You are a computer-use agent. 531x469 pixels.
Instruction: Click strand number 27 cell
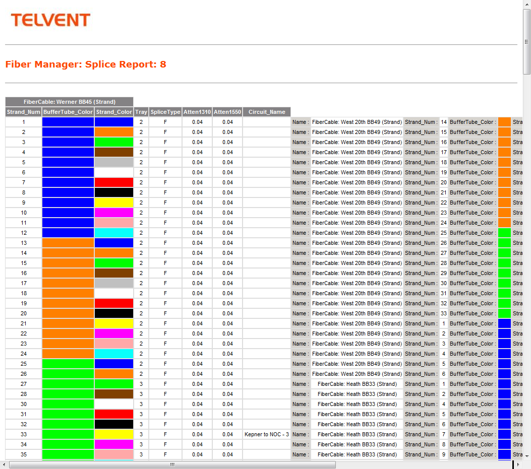tap(23, 384)
